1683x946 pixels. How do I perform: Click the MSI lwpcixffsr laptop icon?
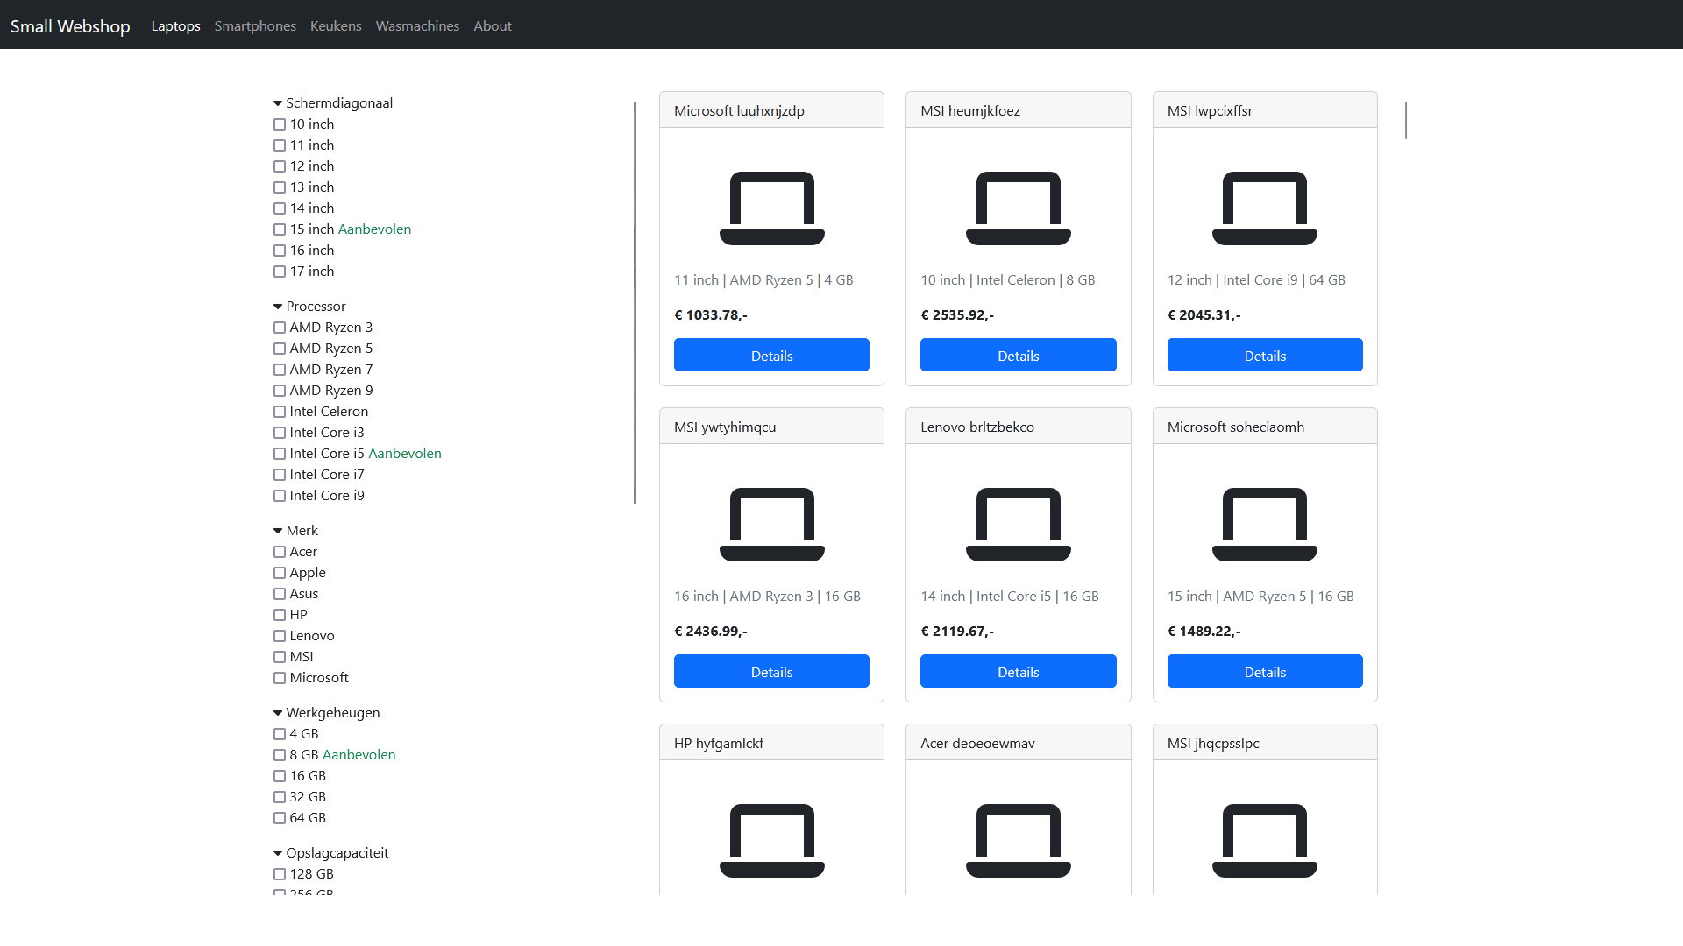click(x=1264, y=208)
